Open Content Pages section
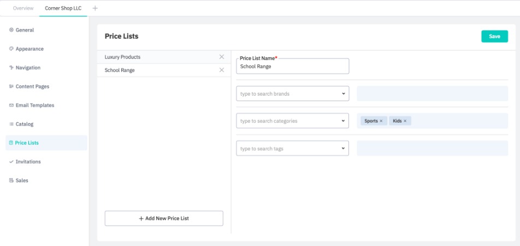Viewport: 520px width, 246px height. pyautogui.click(x=32, y=86)
